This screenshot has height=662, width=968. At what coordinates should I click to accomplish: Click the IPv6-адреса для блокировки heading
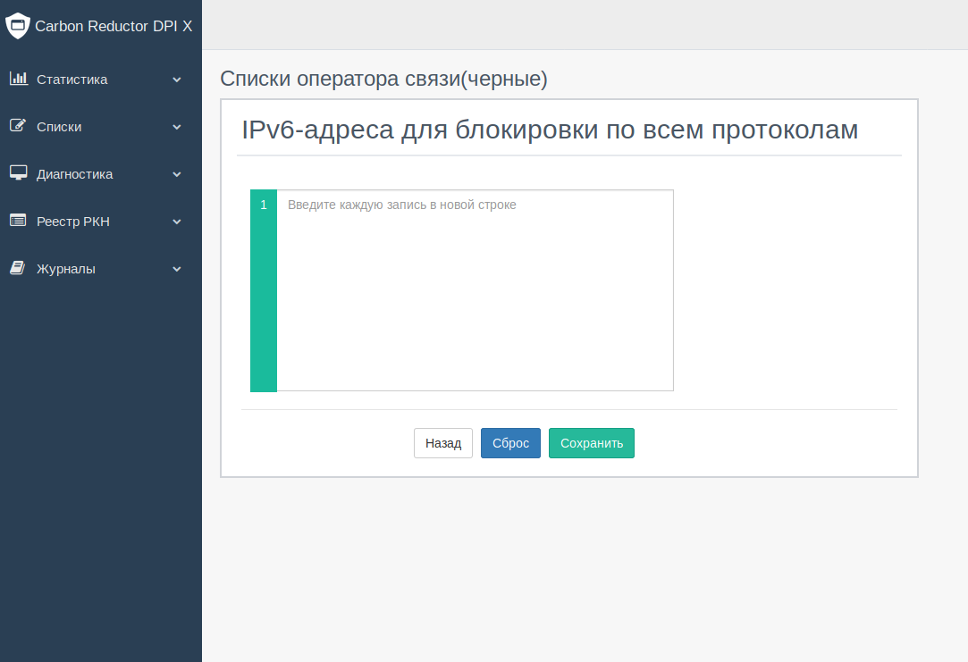coord(550,130)
